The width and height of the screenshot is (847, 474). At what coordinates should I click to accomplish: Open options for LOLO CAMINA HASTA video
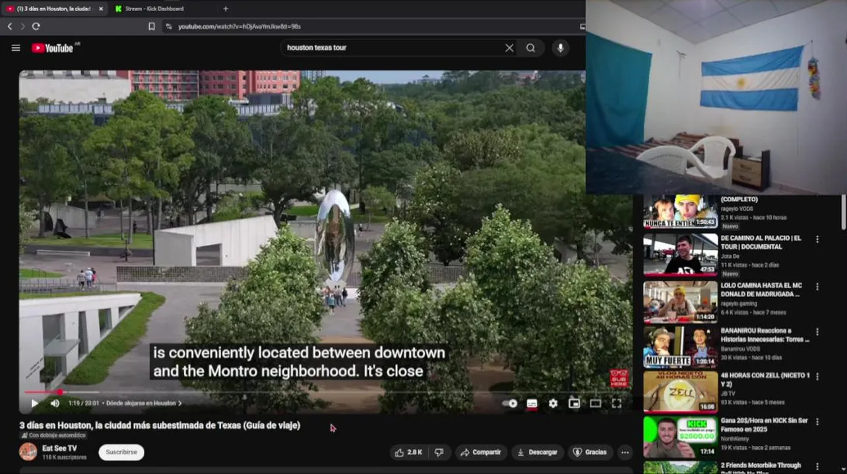pyautogui.click(x=817, y=287)
